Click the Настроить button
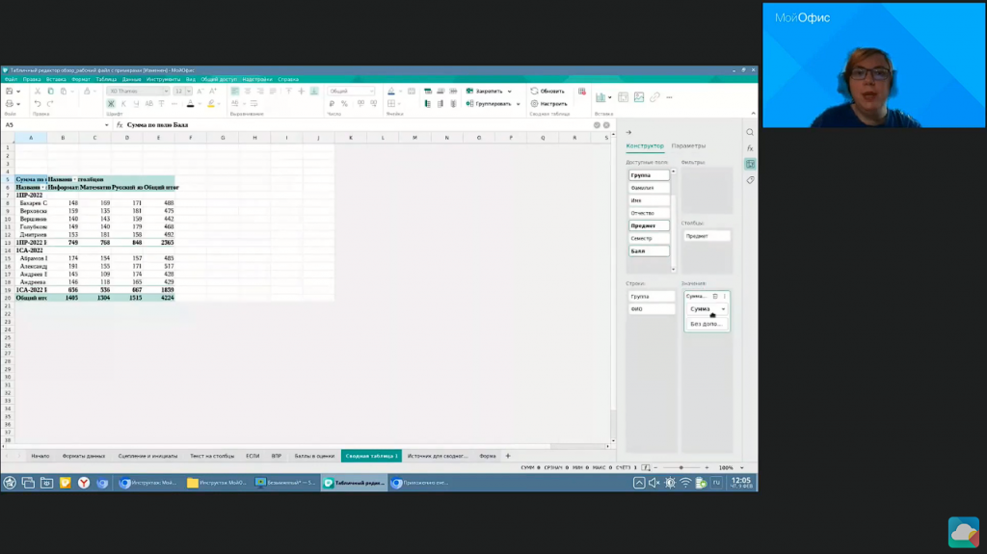The width and height of the screenshot is (987, 554). point(548,104)
